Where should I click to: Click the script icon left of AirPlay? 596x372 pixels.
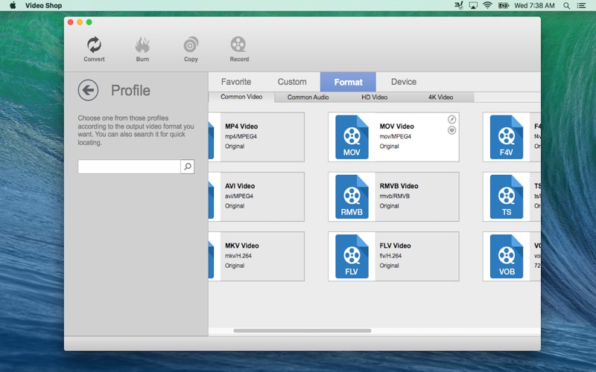pyautogui.click(x=459, y=5)
